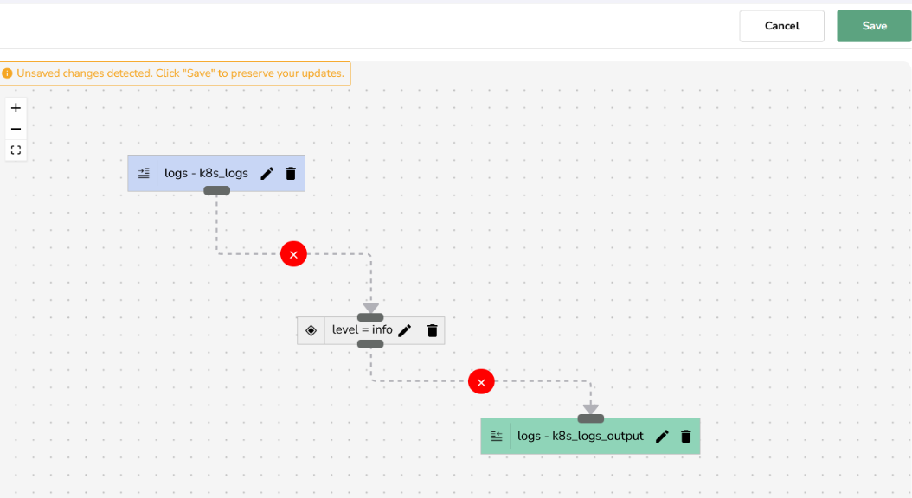Delete k8s_logs_output with its trash icon

685,436
